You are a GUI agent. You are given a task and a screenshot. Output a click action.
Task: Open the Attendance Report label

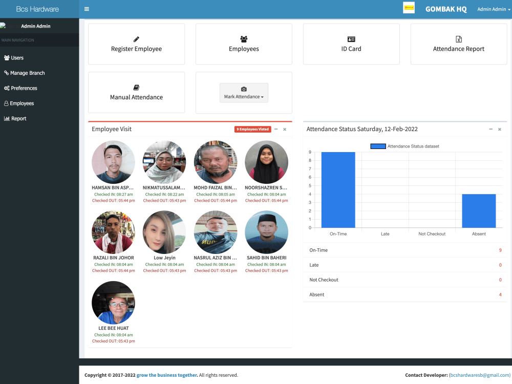pos(458,49)
